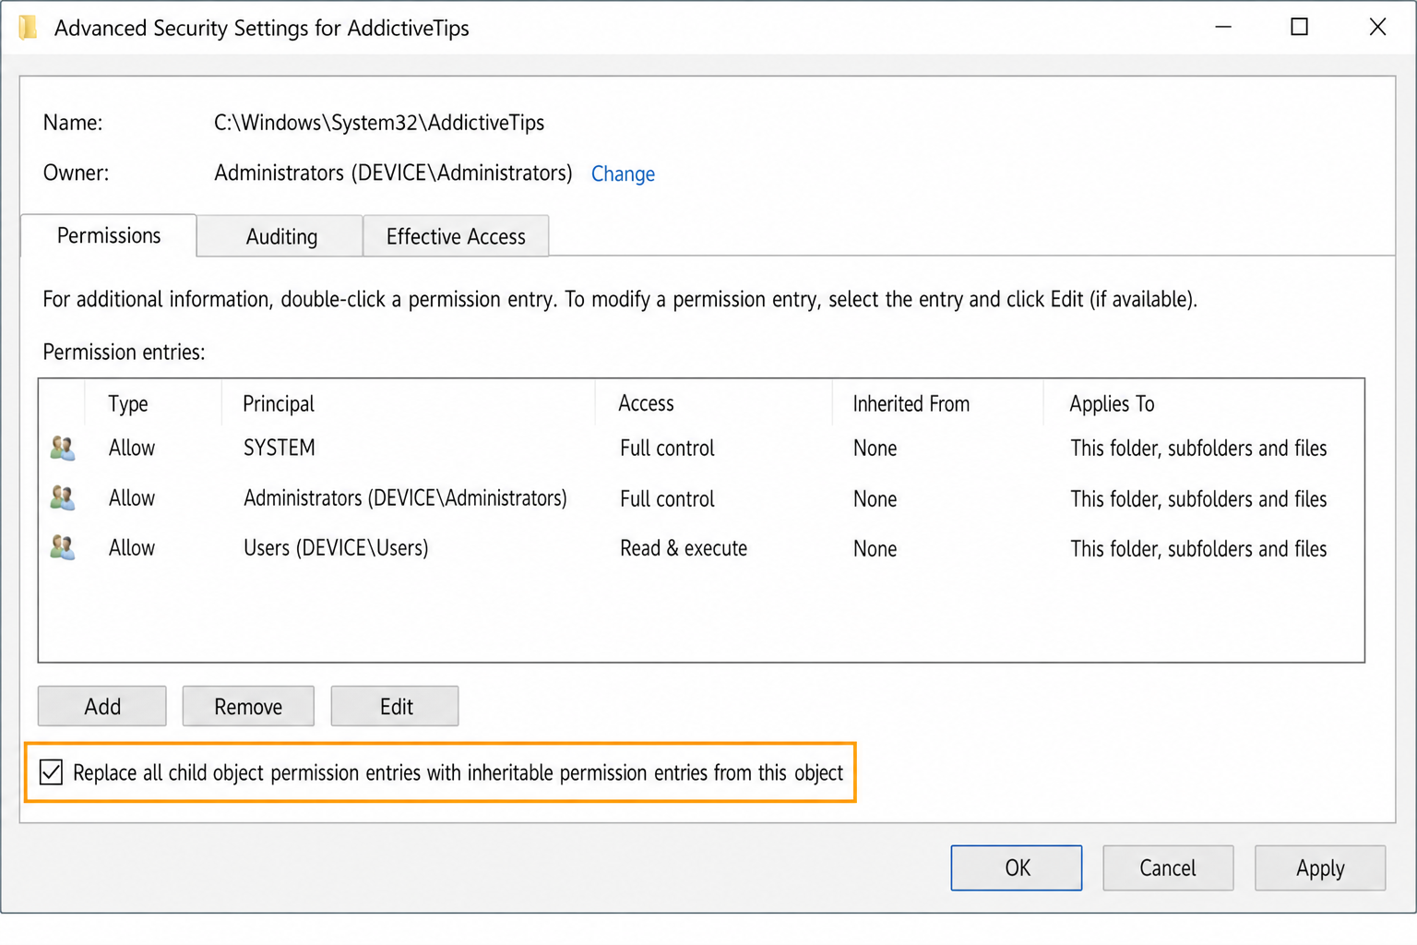Sort by the Access column header

(646, 403)
